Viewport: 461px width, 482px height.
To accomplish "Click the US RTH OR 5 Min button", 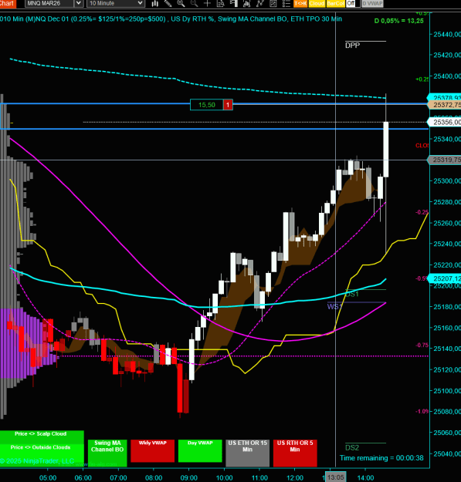I will 295,451.
